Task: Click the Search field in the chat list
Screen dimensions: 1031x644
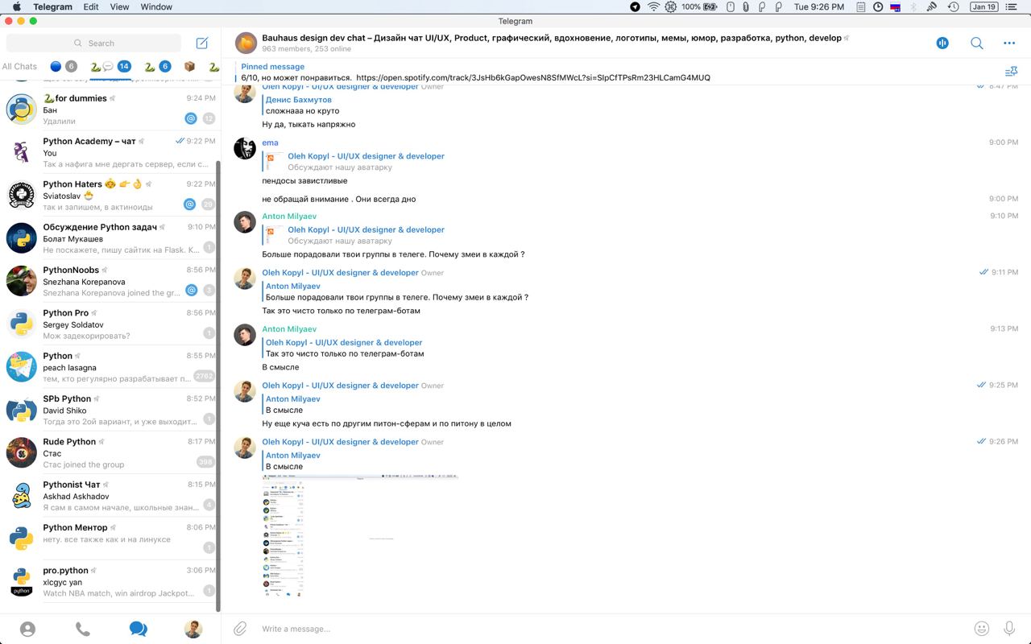Action: point(94,43)
